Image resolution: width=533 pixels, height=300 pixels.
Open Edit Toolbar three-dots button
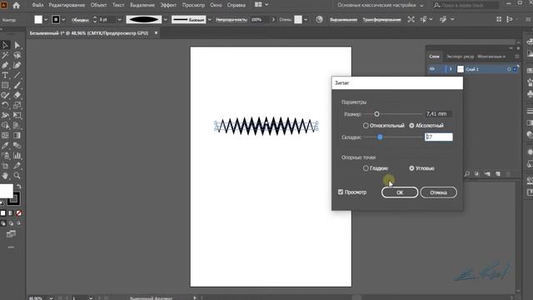pyautogui.click(x=11, y=247)
